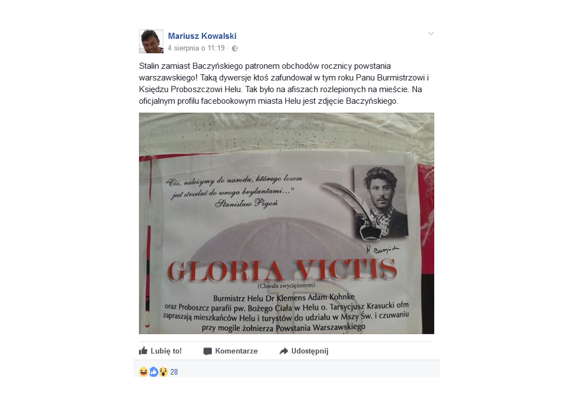Click the speech bubble comment icon
The image size is (576, 394).
click(x=207, y=351)
